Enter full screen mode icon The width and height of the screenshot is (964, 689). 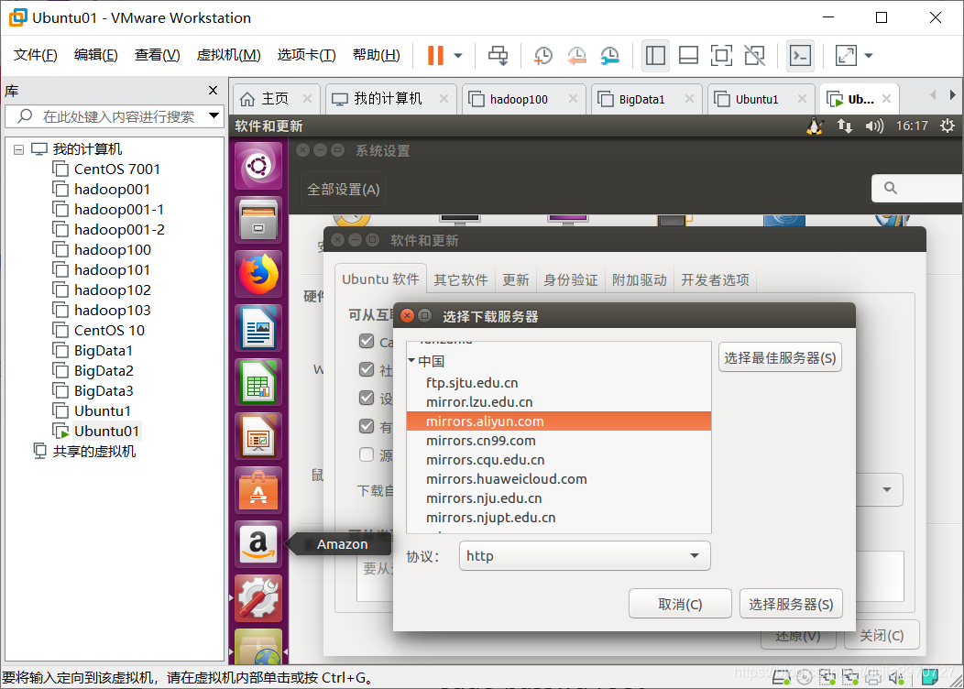(721, 55)
